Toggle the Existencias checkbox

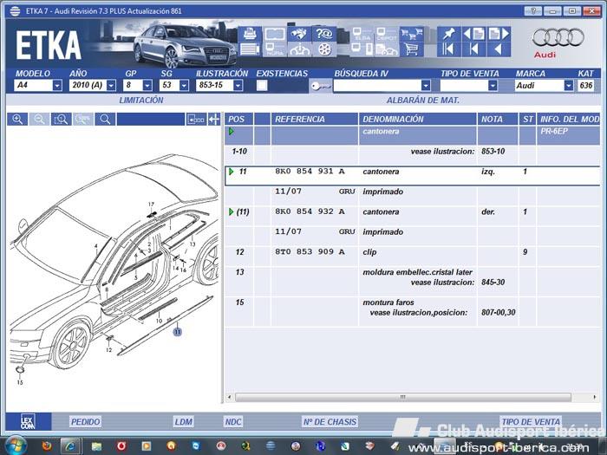pyautogui.click(x=262, y=86)
